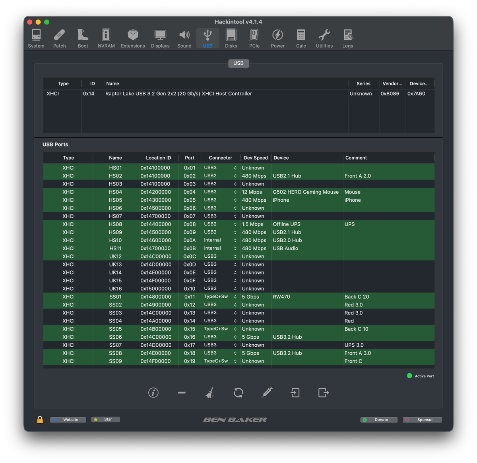Click the Connector column header

(x=221, y=158)
